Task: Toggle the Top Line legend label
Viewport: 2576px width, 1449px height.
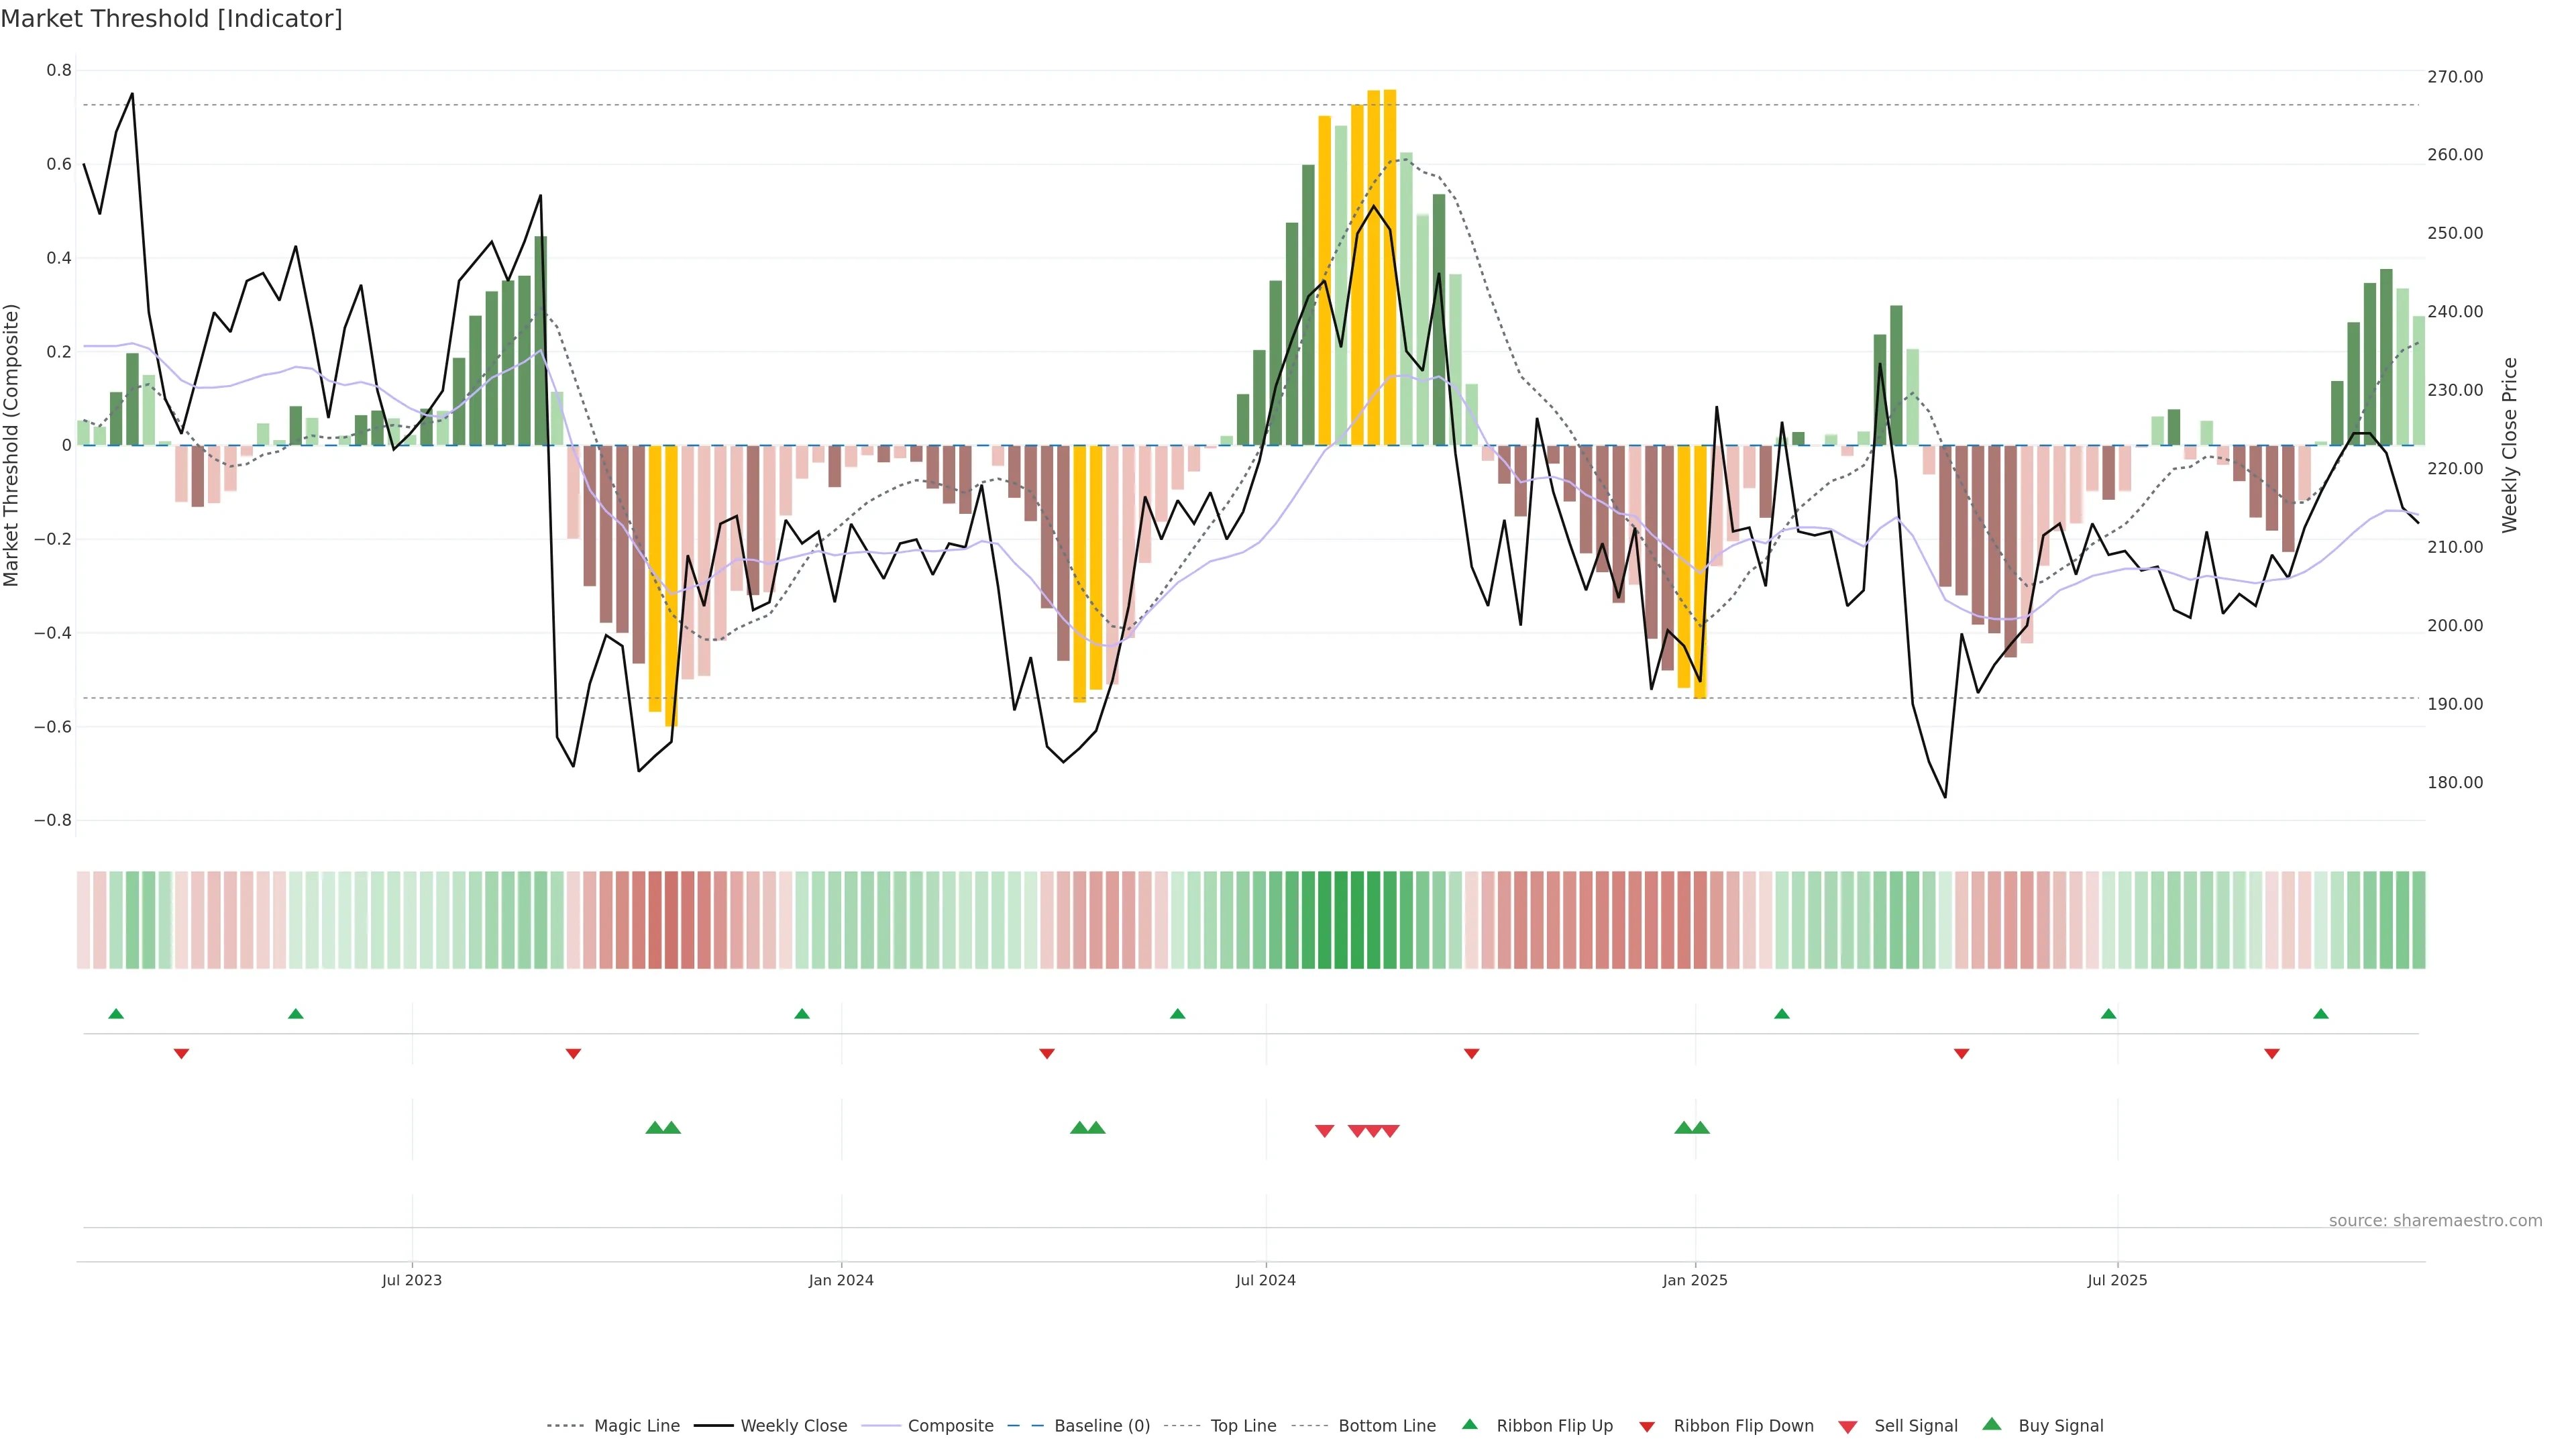Action: pyautogui.click(x=1243, y=1426)
